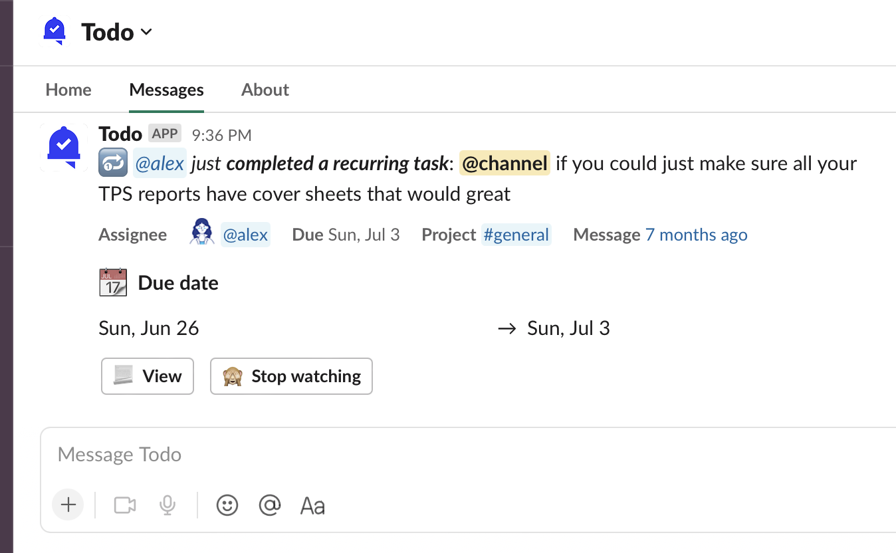Toggle the Aa text formatting toolbar

coord(312,506)
